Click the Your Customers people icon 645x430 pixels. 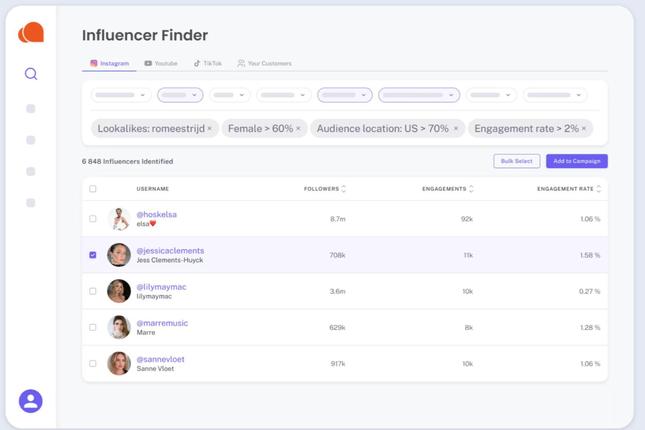point(241,63)
